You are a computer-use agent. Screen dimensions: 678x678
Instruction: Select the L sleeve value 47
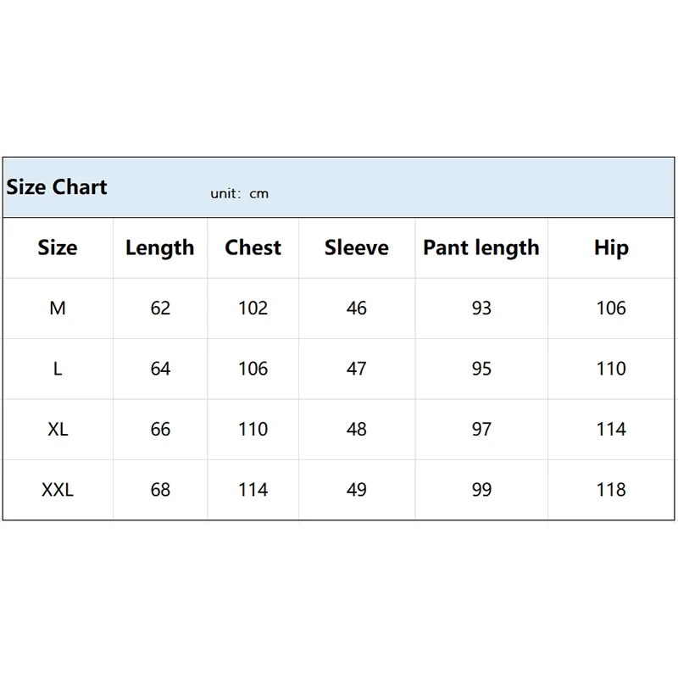point(357,369)
